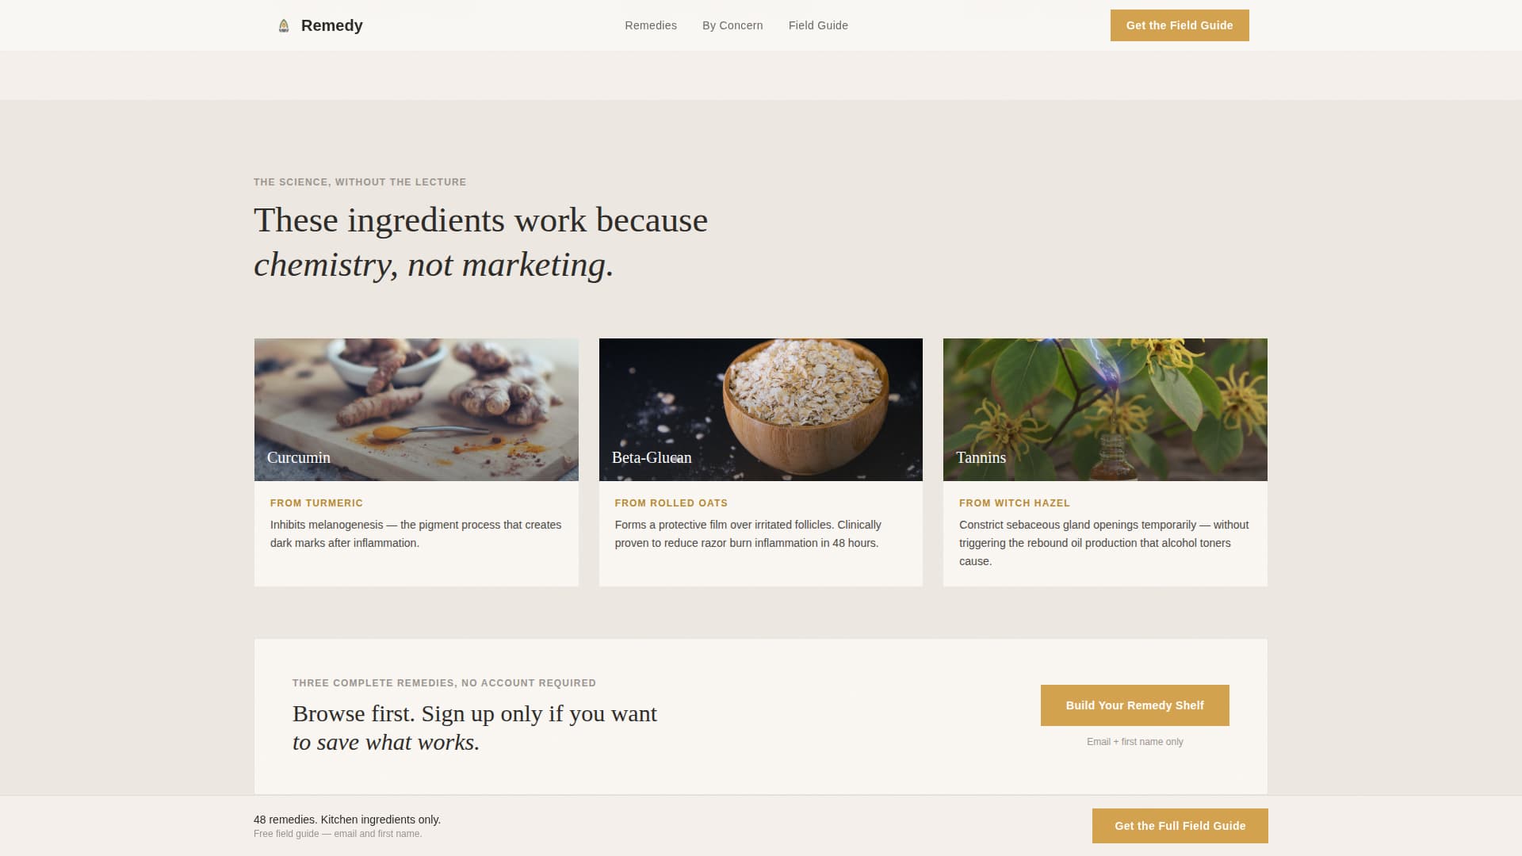Click the Build Your Remedy Shelf button
The image size is (1522, 856).
coord(1134,705)
